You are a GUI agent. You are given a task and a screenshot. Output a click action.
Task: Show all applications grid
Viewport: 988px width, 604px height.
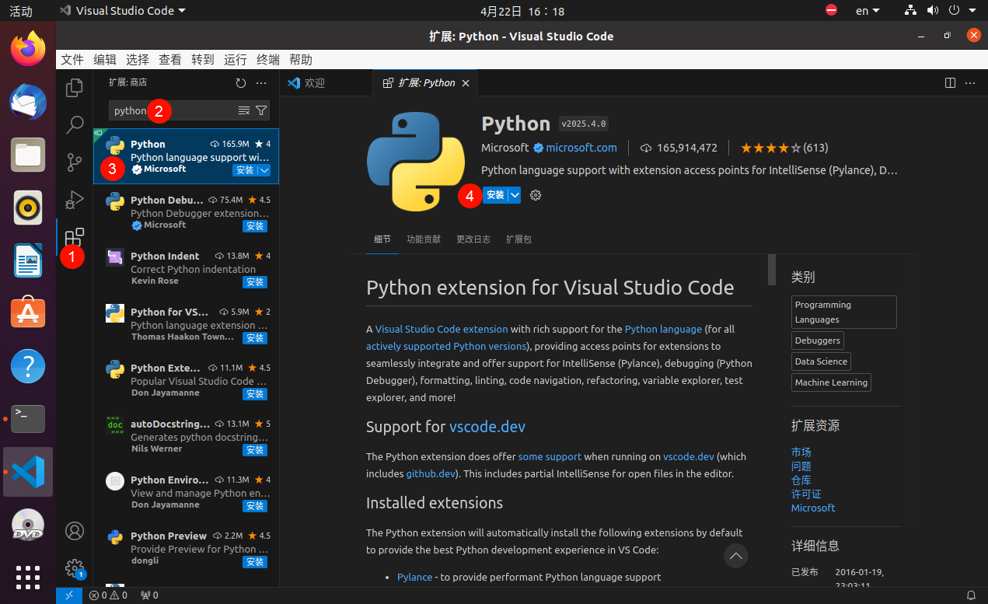(x=28, y=577)
